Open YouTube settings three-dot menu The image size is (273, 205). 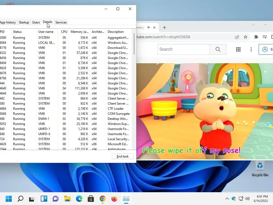251,49
